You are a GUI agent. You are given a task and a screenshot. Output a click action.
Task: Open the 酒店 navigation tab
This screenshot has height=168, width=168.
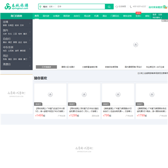(105, 16)
